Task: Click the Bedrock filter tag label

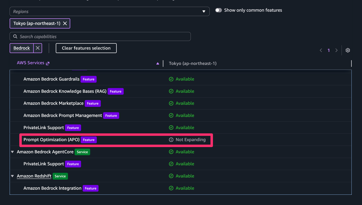Action: click(x=22, y=48)
